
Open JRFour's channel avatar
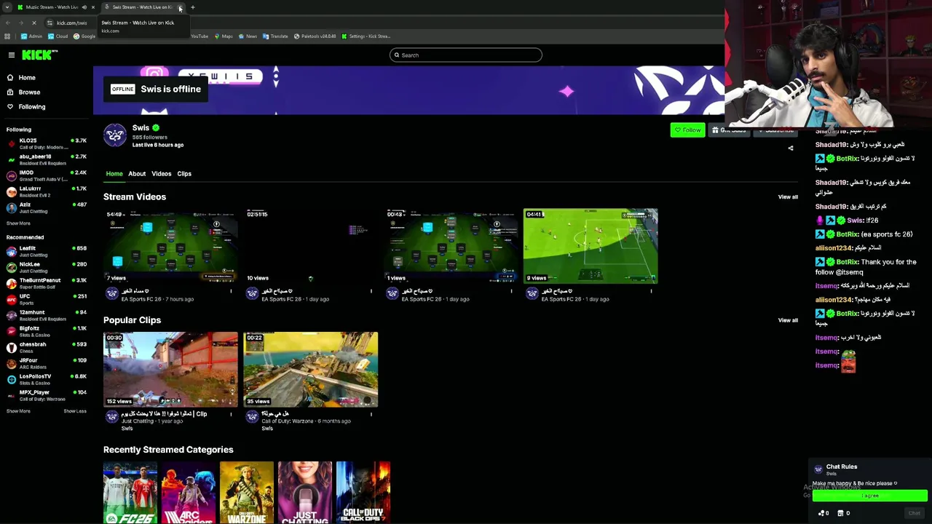tap(11, 363)
